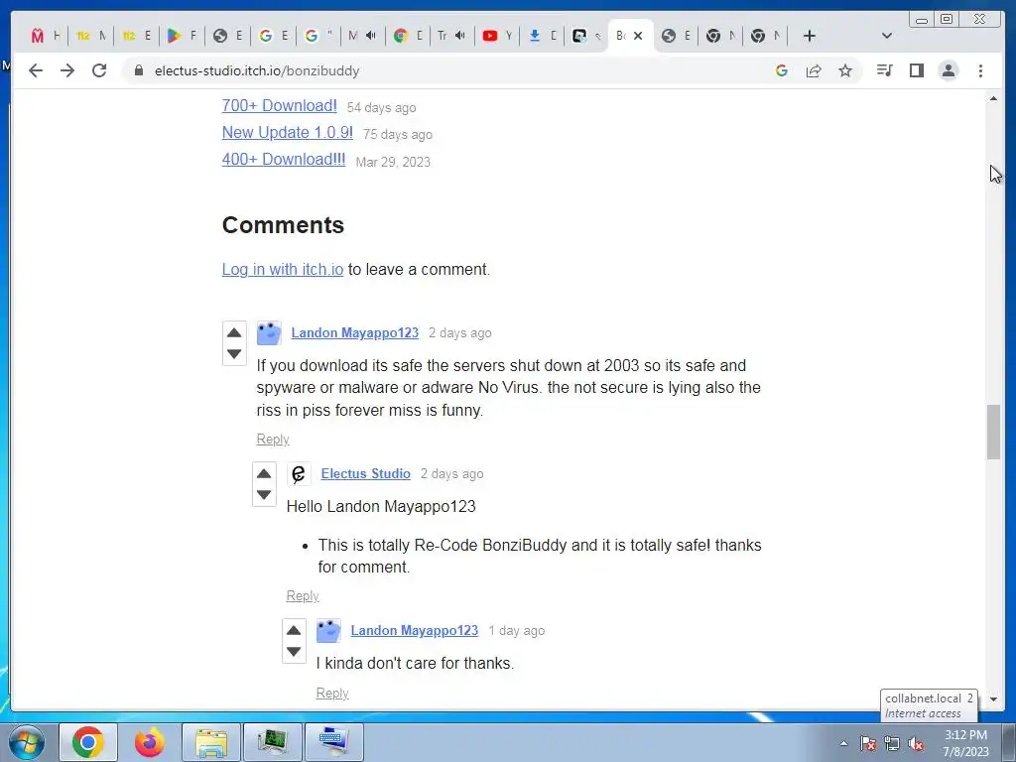Open the network tray icon

tap(892, 743)
